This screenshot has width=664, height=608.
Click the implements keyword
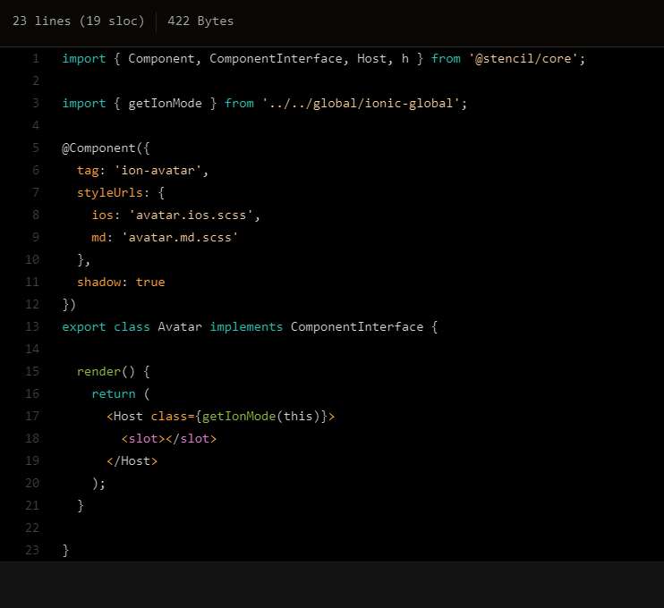pos(246,326)
